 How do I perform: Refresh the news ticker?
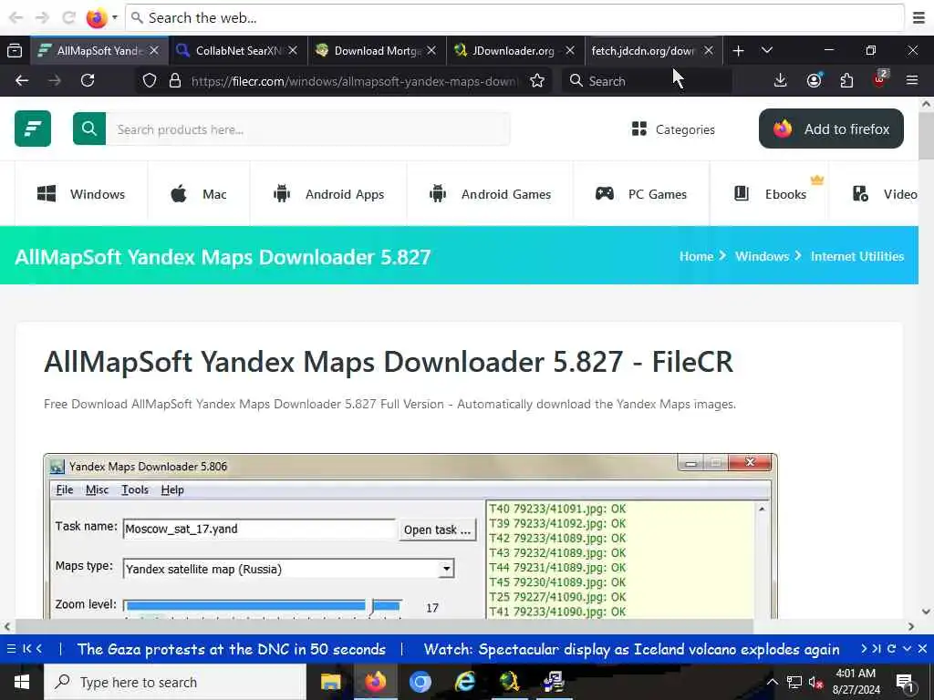[x=891, y=648]
